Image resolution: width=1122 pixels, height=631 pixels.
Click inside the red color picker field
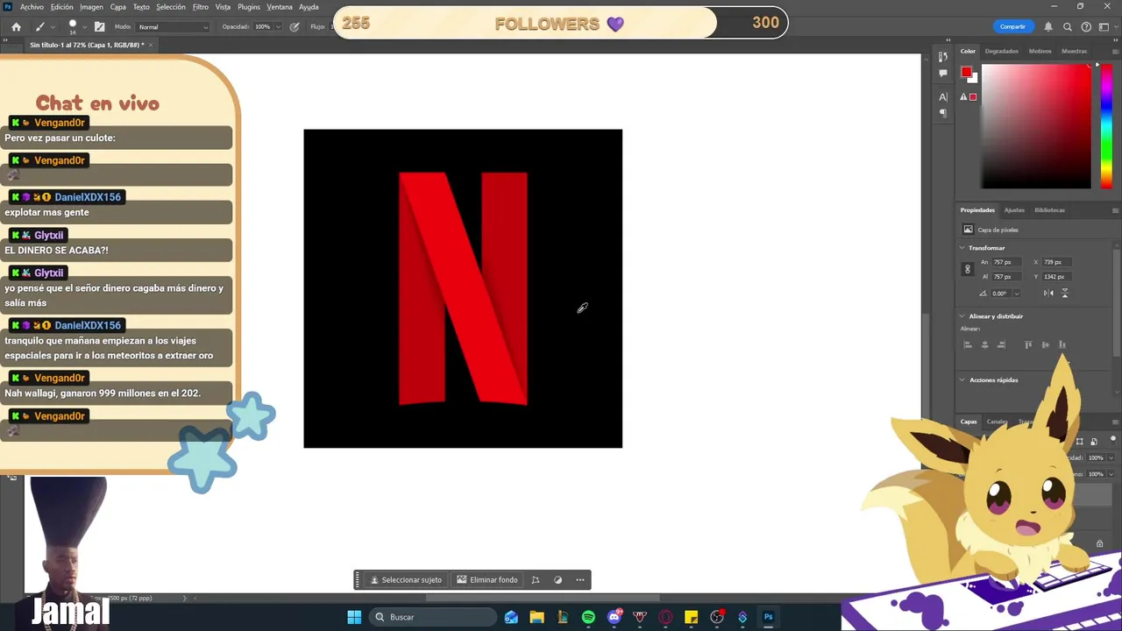coord(1036,127)
